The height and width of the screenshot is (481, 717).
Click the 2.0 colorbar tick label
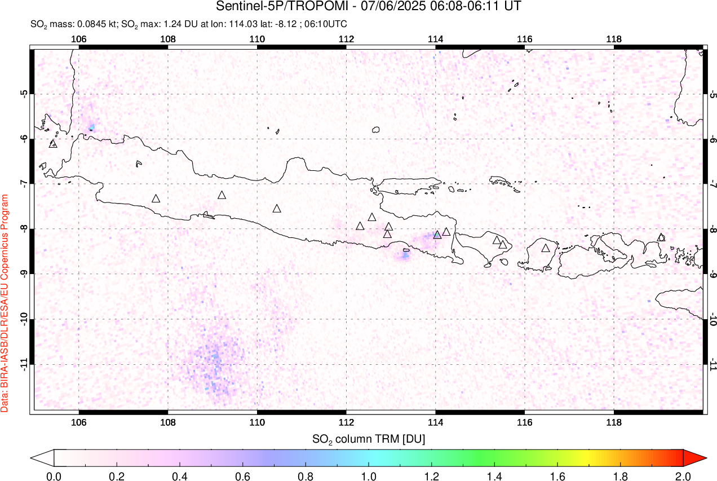click(x=683, y=475)
